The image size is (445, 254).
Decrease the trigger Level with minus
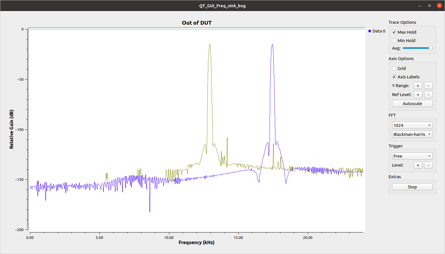coord(428,165)
